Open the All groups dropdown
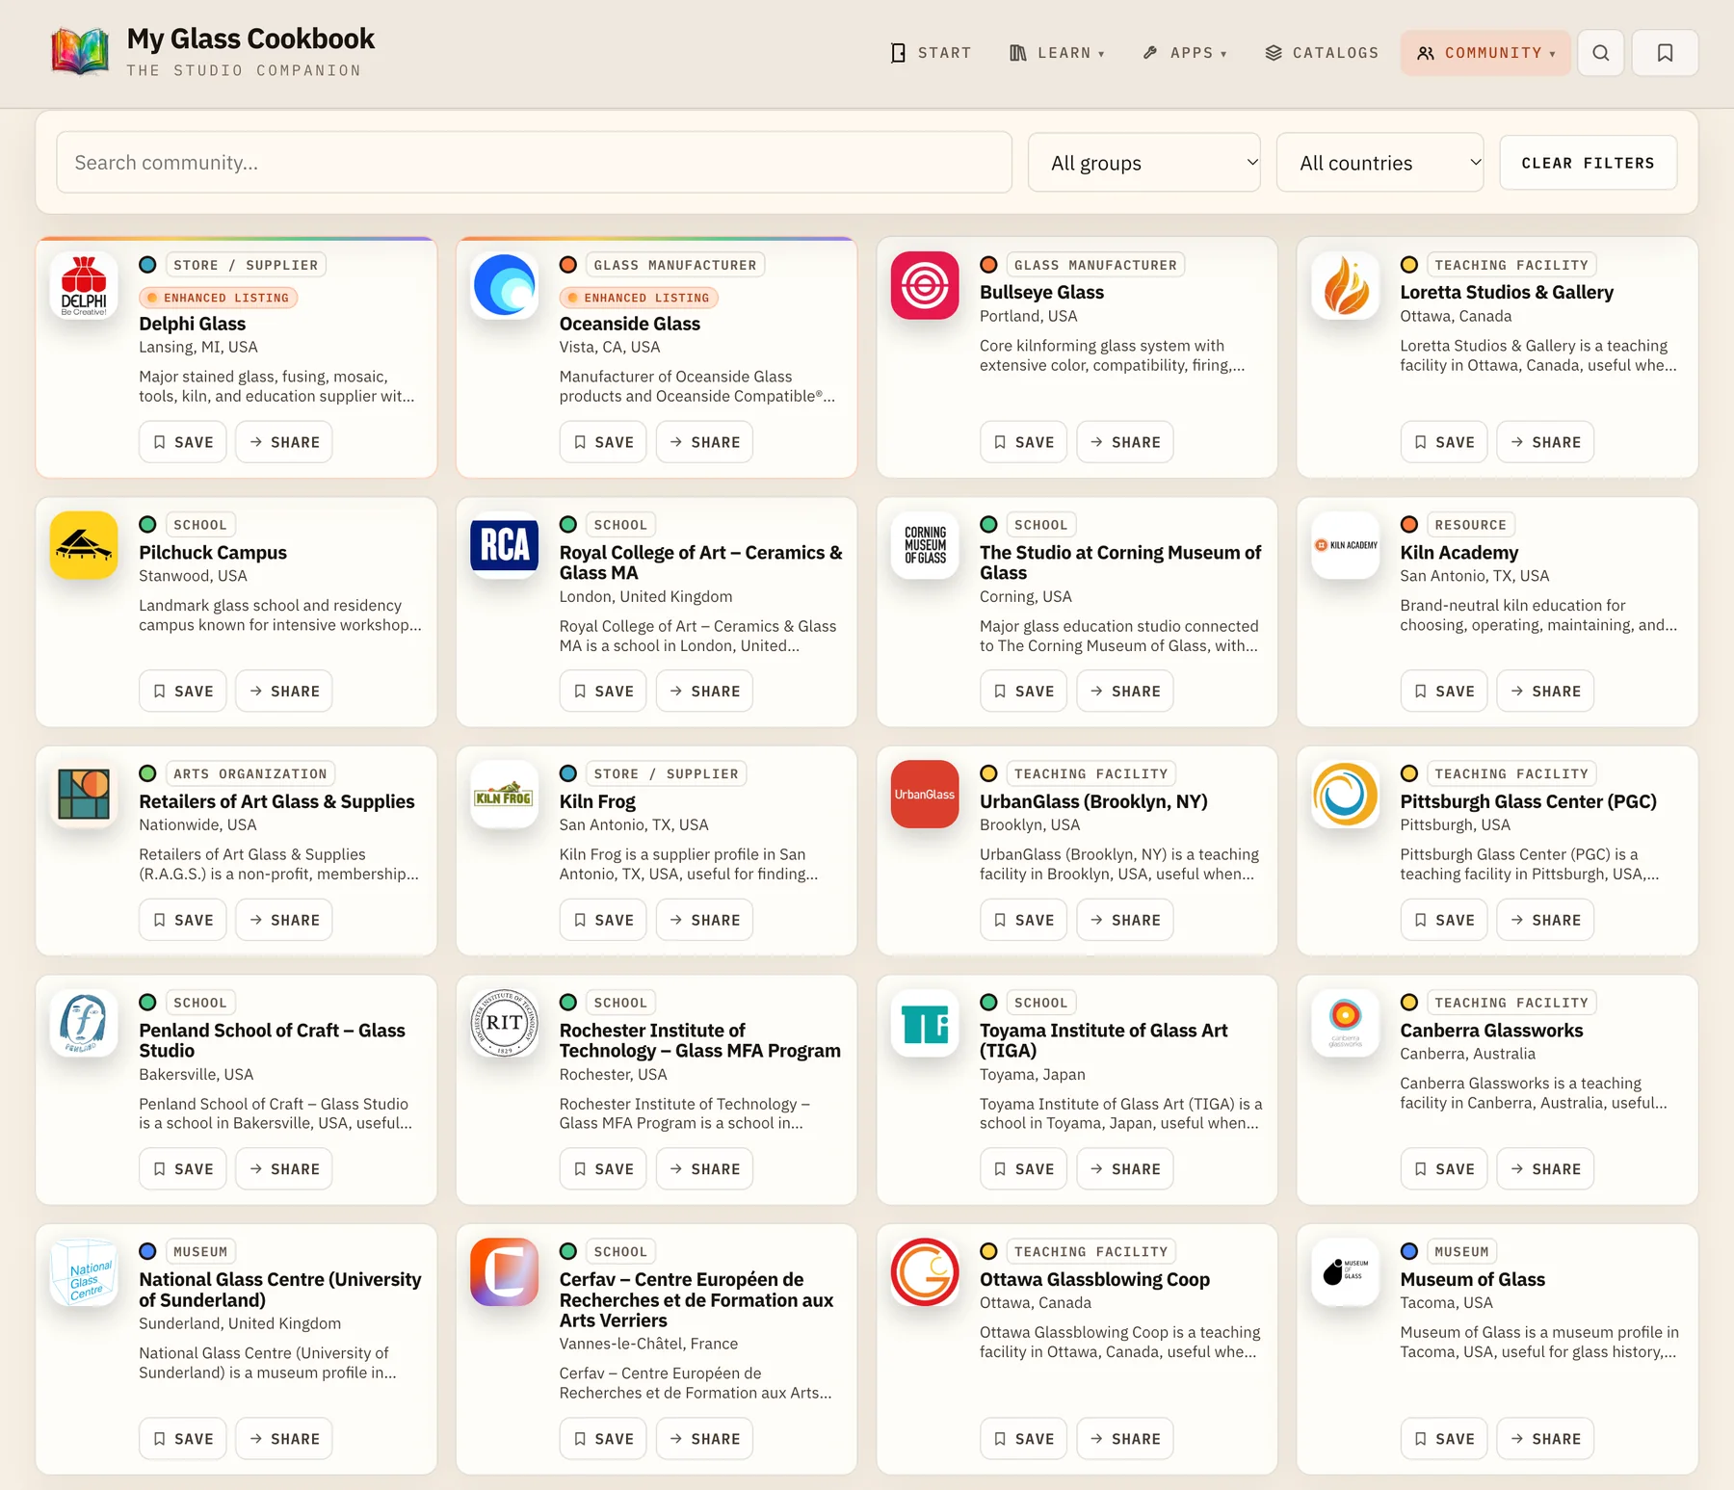 coord(1144,163)
